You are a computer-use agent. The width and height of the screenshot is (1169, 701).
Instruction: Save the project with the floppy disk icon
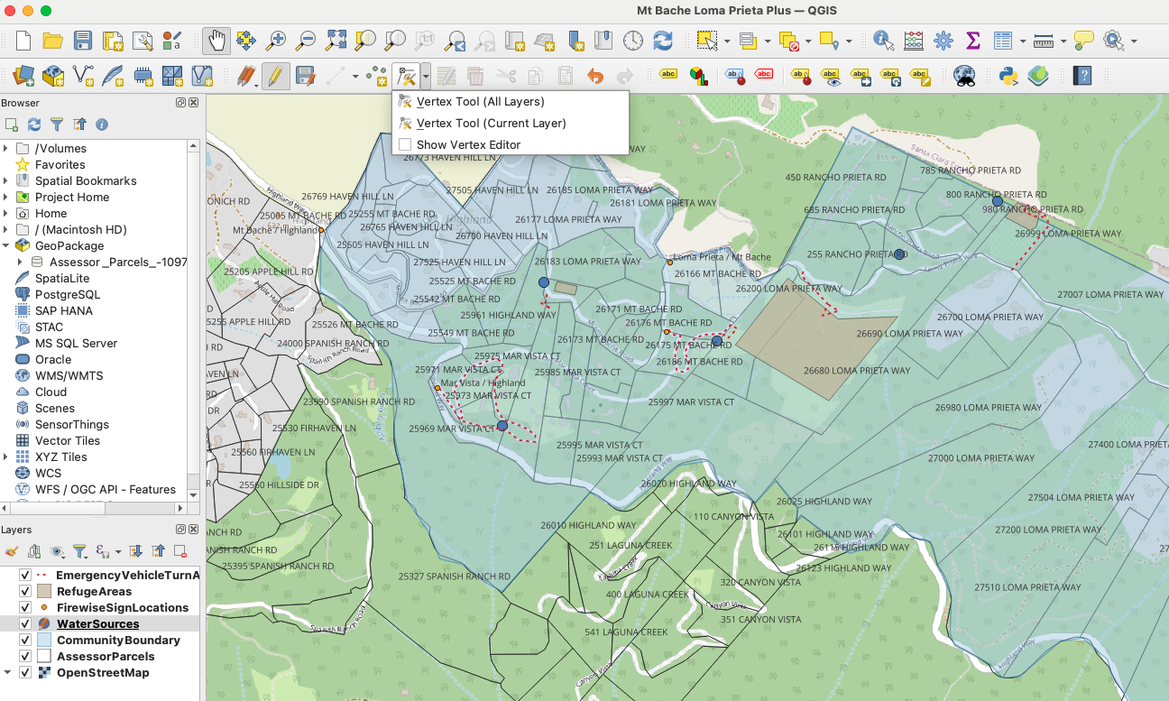tap(83, 41)
